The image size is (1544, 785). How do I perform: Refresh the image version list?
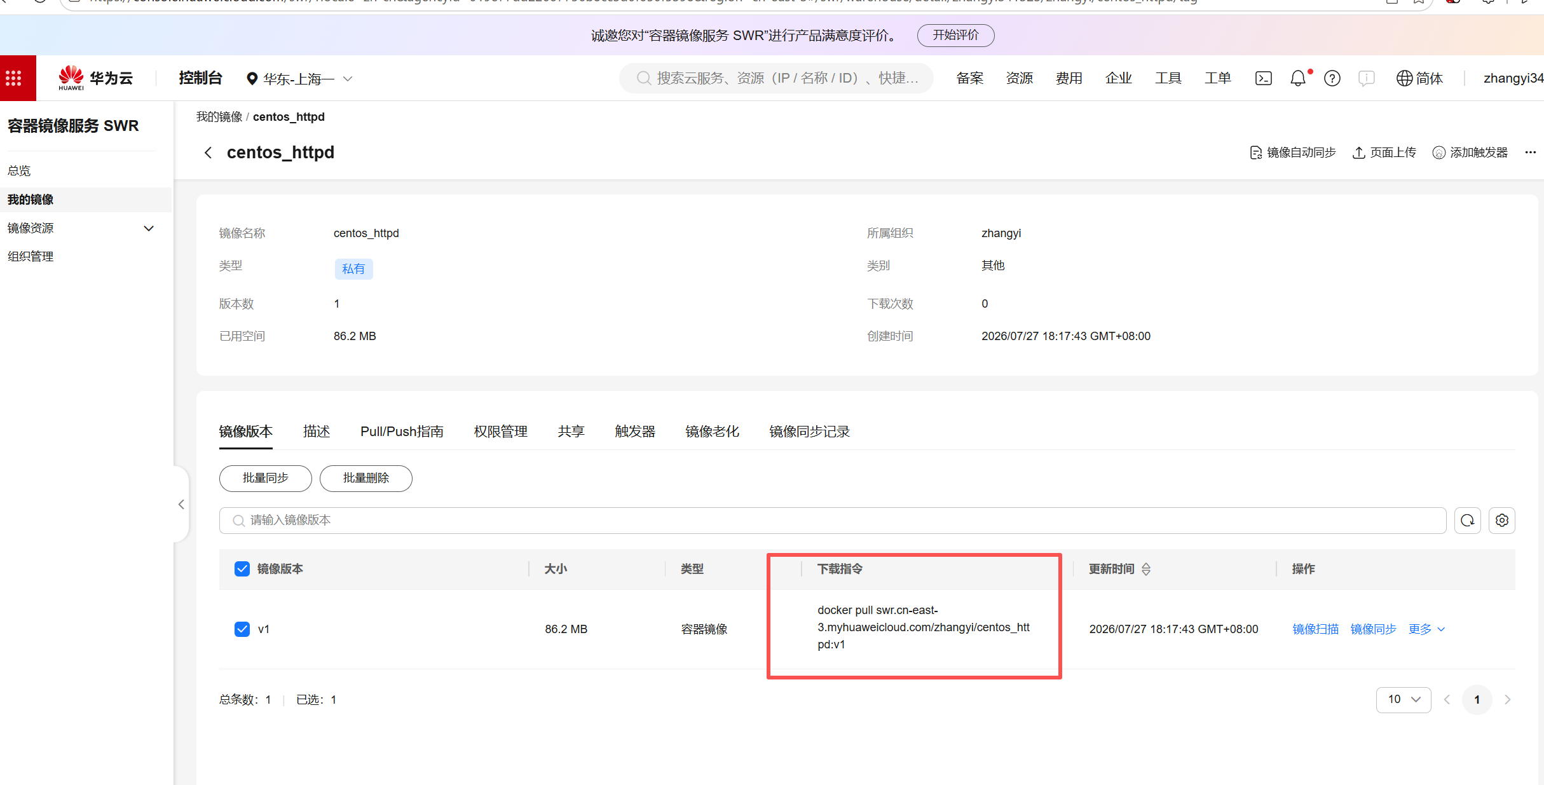[x=1467, y=521]
